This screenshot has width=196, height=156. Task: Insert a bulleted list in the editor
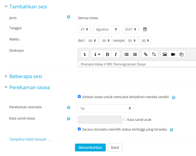click(127, 54)
